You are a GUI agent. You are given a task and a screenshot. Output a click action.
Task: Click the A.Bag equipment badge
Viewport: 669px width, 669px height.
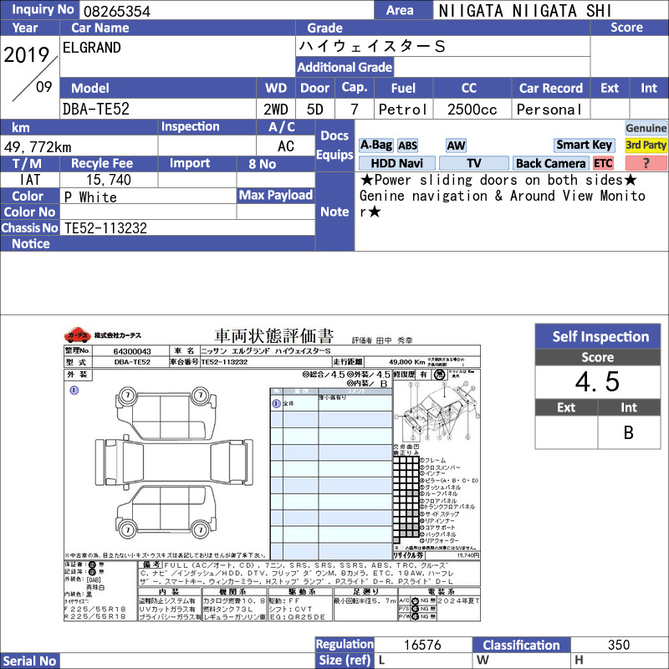coord(375,145)
